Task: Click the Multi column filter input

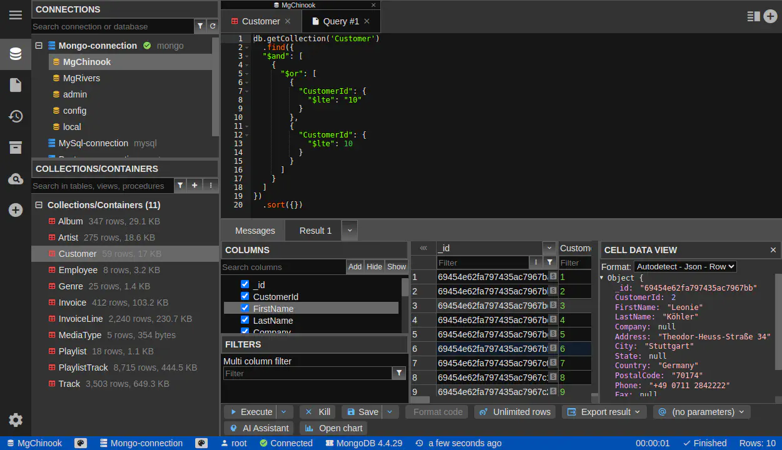Action: (x=307, y=373)
